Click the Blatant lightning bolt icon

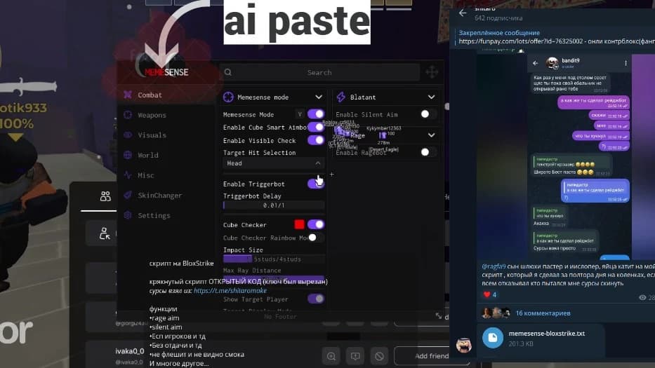point(341,97)
